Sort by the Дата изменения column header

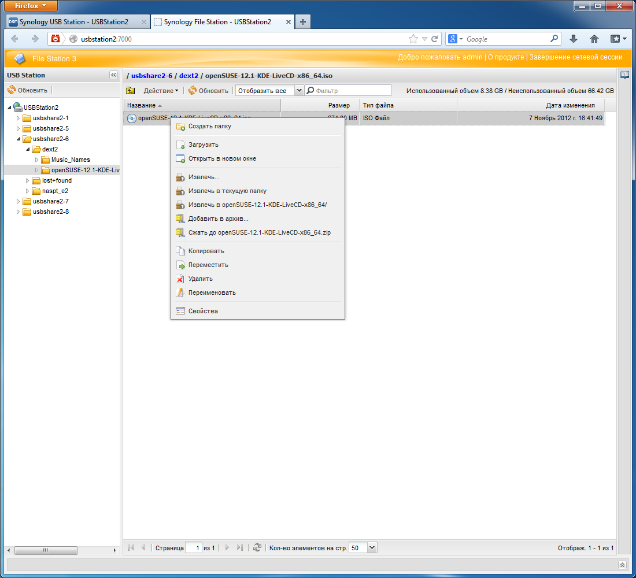[x=531, y=105]
